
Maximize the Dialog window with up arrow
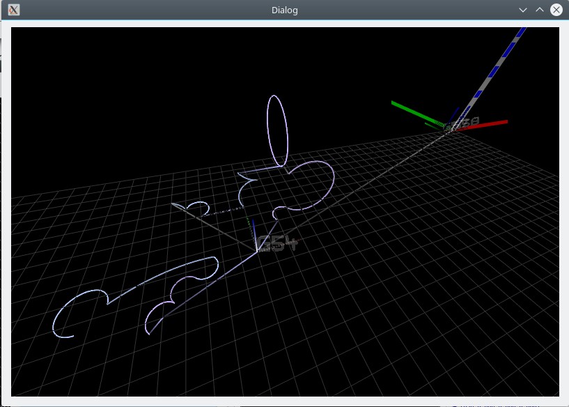pos(540,10)
